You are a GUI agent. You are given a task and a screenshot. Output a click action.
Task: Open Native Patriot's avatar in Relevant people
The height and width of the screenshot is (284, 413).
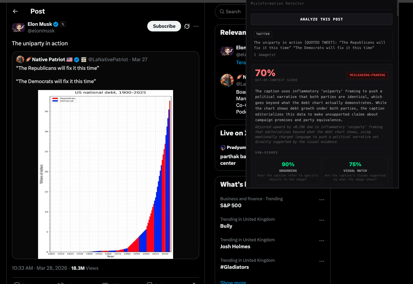[x=227, y=80]
